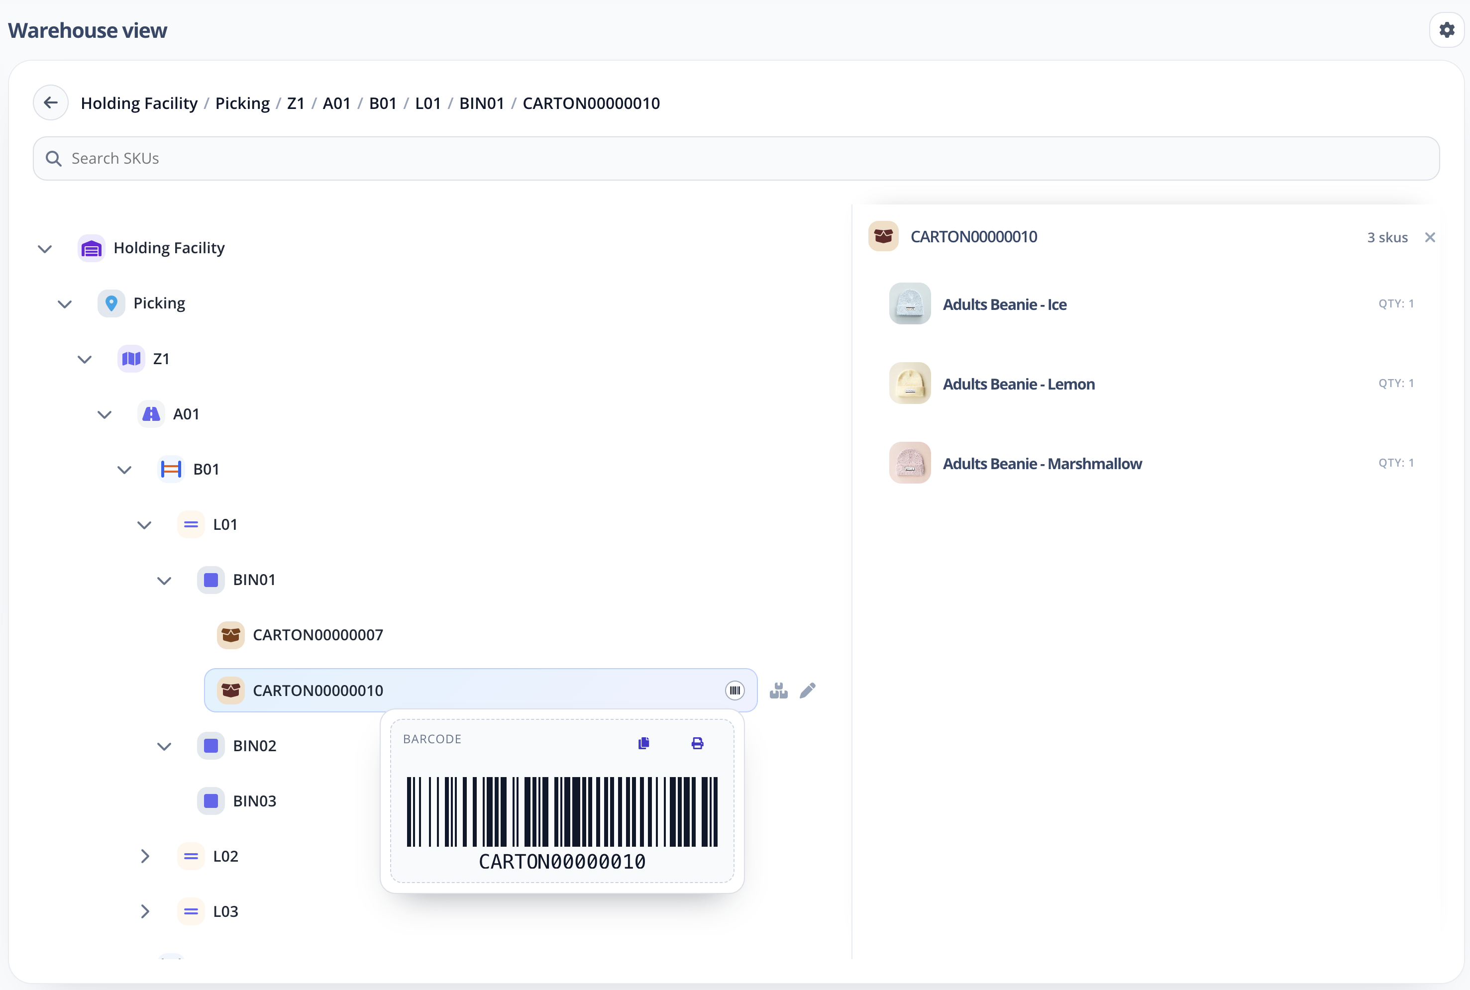Click the magnifier icon in the search bar

(x=54, y=159)
